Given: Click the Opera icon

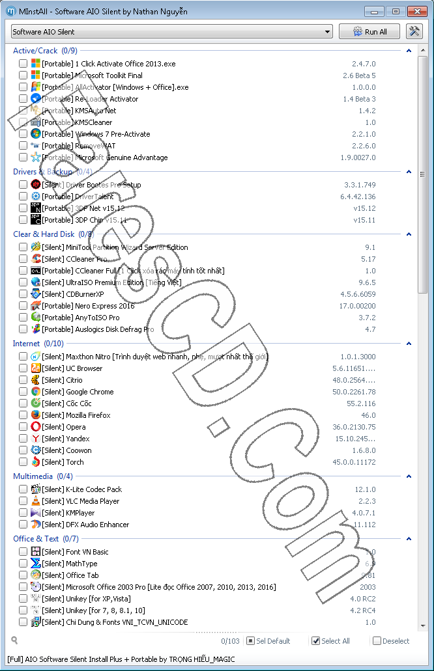Looking at the screenshot, I should (x=36, y=427).
